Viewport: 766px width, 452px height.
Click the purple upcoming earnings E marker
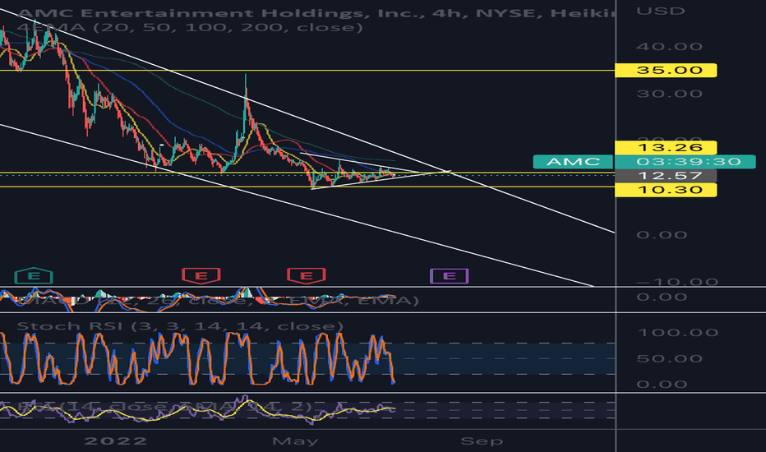click(449, 276)
